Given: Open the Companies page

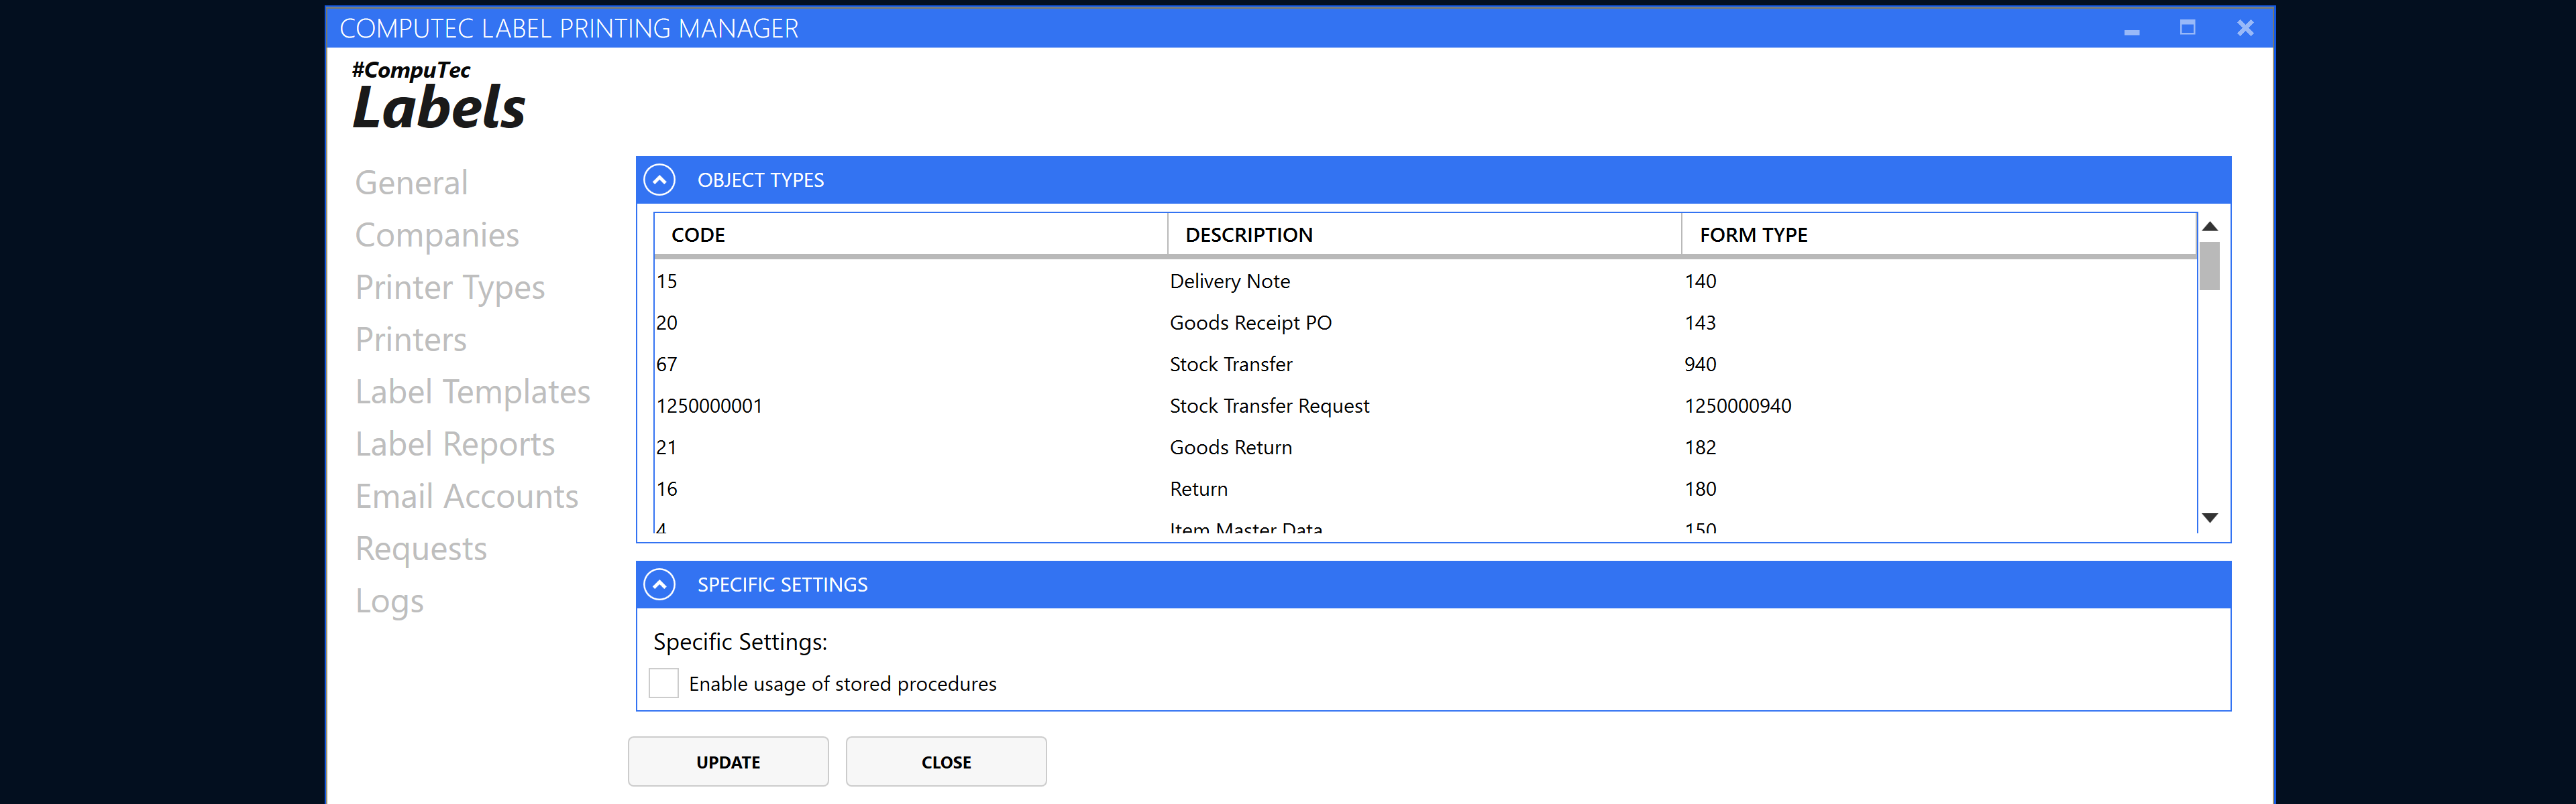Looking at the screenshot, I should tap(437, 234).
